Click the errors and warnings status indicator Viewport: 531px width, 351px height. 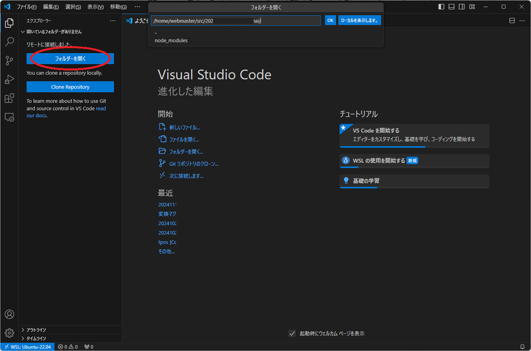click(x=68, y=347)
